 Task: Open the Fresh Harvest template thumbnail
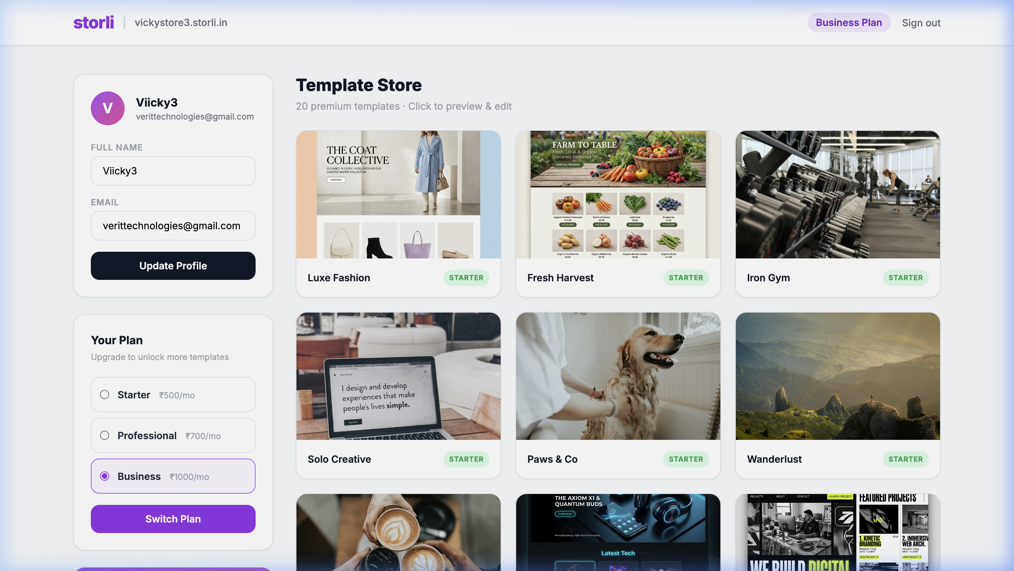tap(618, 194)
